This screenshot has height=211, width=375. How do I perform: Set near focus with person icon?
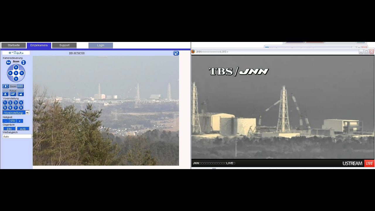click(x=5, y=94)
